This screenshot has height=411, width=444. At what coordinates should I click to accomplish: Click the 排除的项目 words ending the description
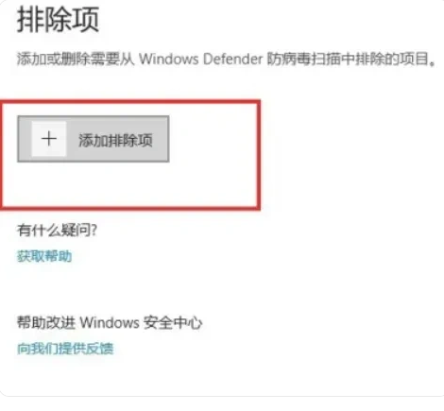(396, 59)
